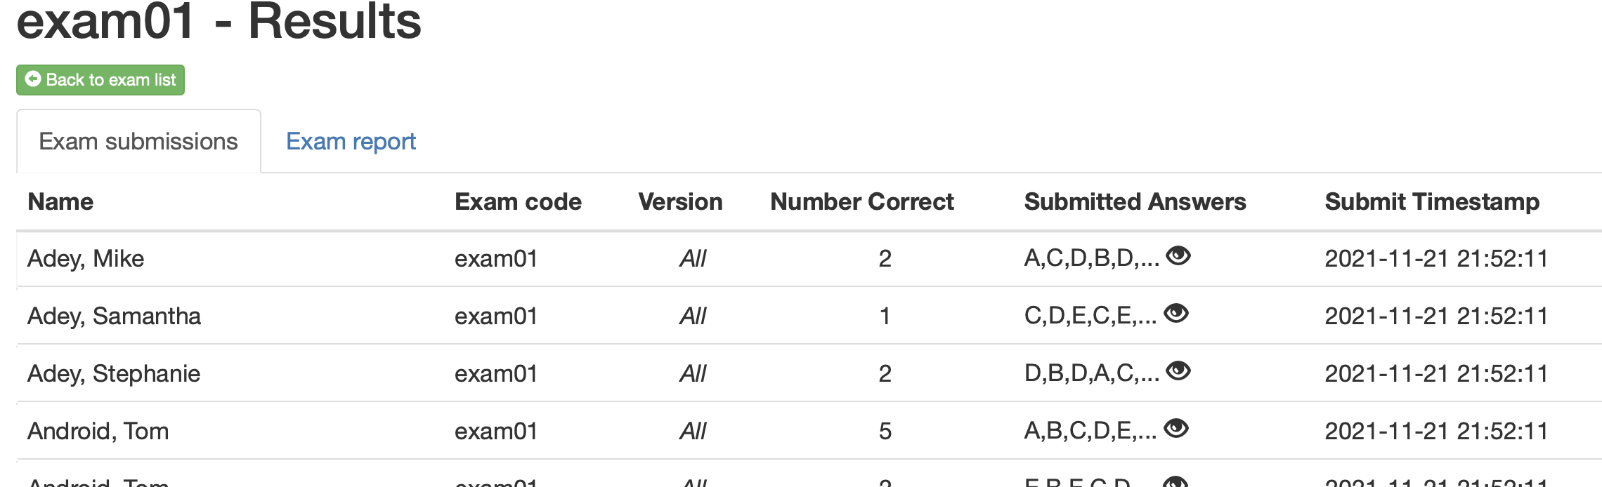Select the Adey, Samantha row name
The image size is (1602, 487).
(114, 316)
